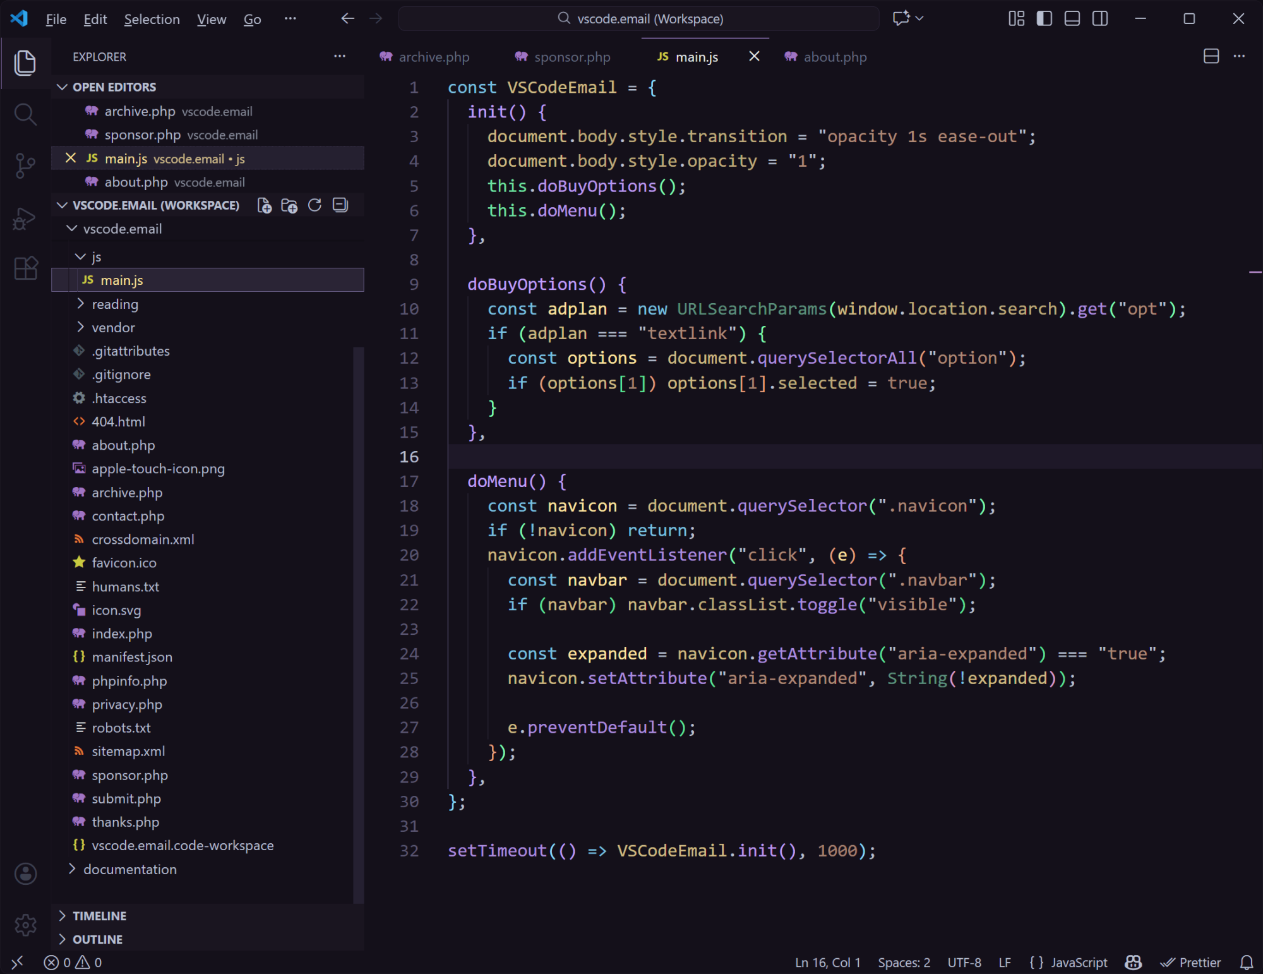Toggle the Primary Side Bar visibility
The height and width of the screenshot is (974, 1263).
pos(1044,18)
